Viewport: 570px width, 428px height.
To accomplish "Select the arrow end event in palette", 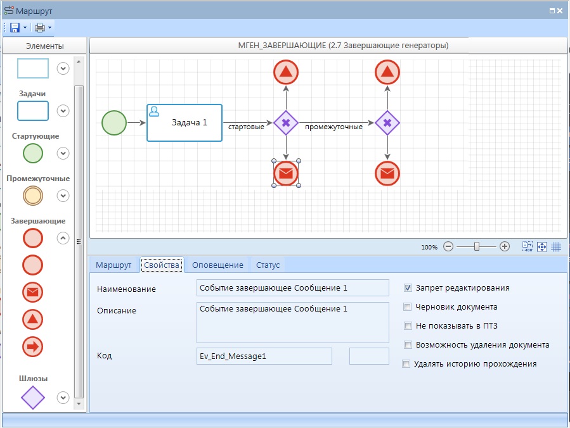I will tap(33, 346).
